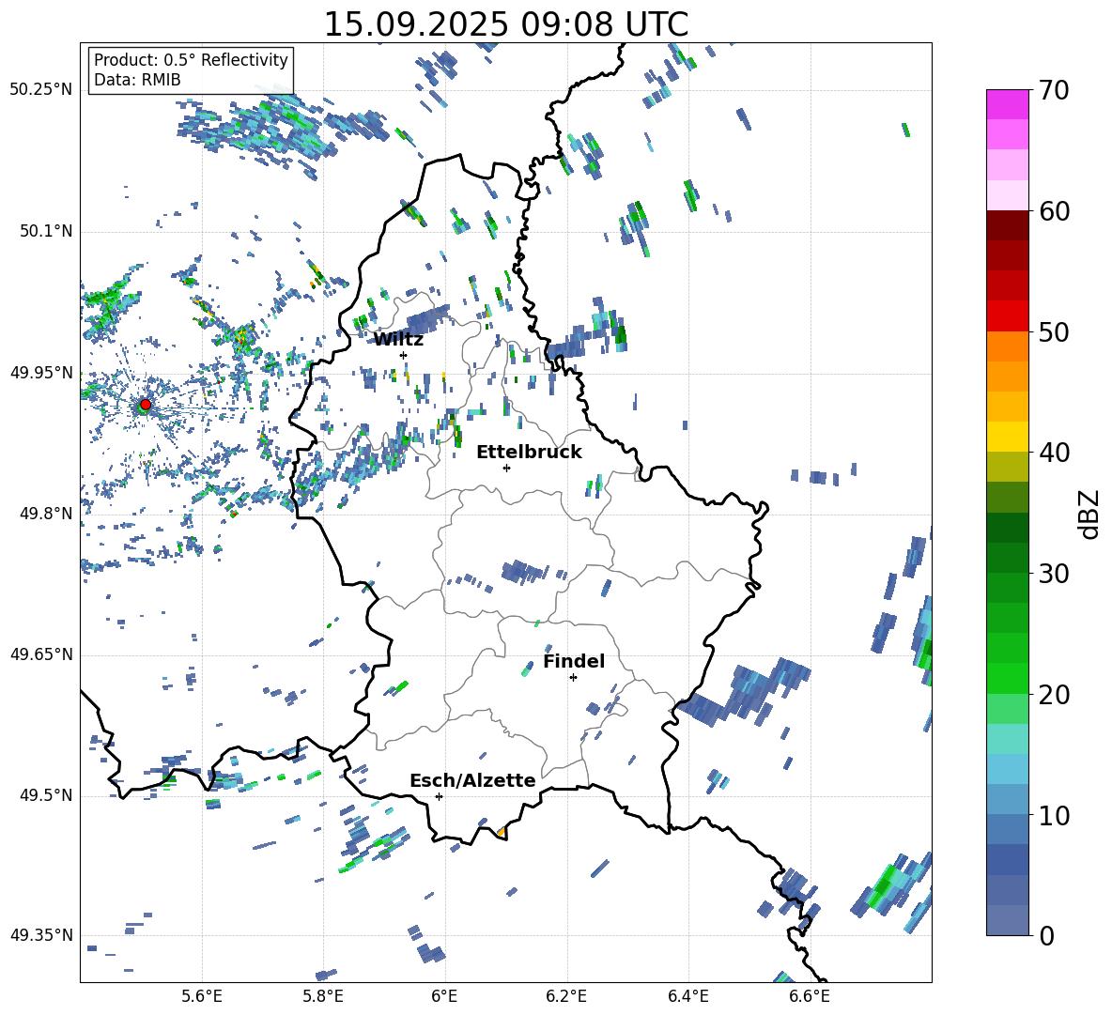Image resolution: width=1112 pixels, height=1015 pixels.
Task: Click the Wiltz city label
Action: click(x=398, y=340)
